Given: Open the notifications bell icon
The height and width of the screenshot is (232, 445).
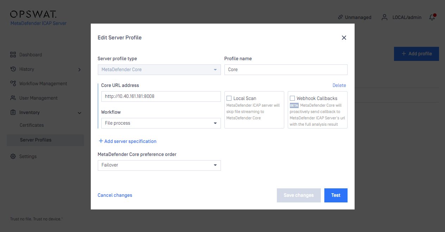Looking at the screenshot, I should coord(432,17).
